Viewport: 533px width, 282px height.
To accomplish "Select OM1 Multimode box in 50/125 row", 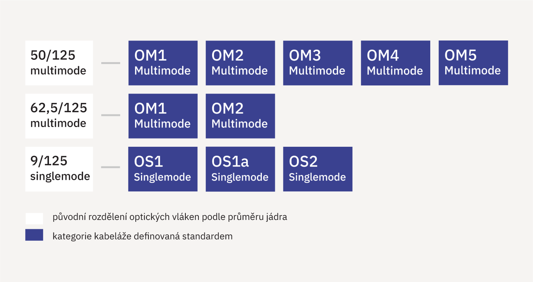I will pos(163,63).
